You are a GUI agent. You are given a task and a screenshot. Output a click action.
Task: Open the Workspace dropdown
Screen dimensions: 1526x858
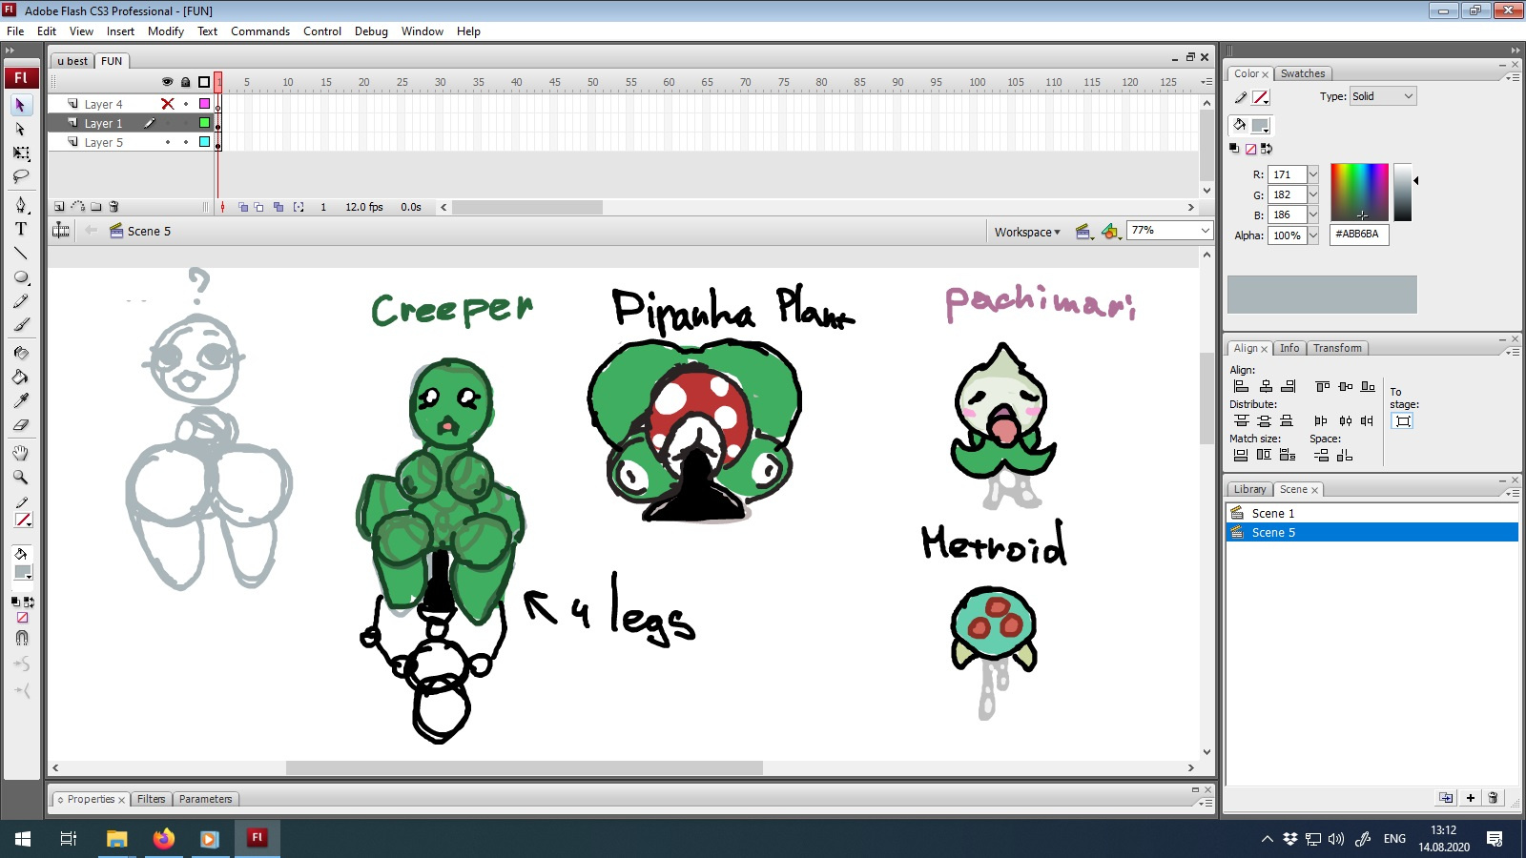click(x=1027, y=232)
